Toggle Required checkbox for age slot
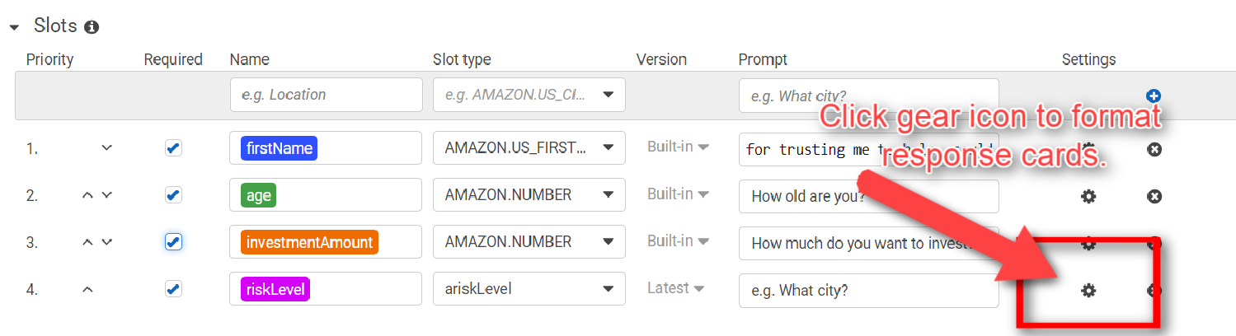The image size is (1236, 336). 173,195
